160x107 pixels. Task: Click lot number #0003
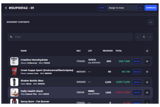pos(91,91)
